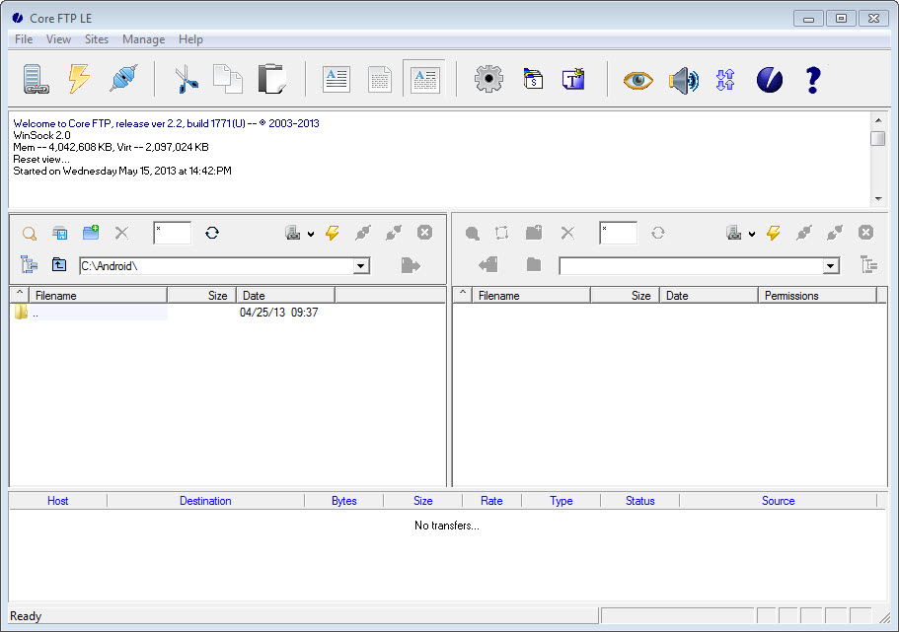Open the File menu

tap(24, 39)
